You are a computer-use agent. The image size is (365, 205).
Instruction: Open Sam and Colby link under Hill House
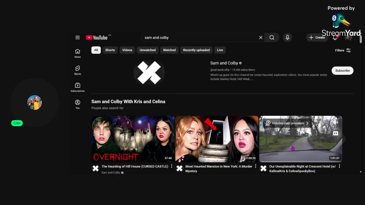[x=111, y=173]
